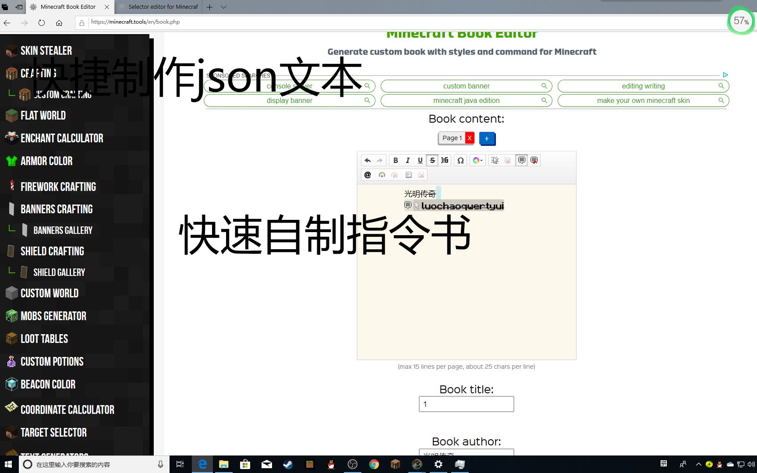The width and height of the screenshot is (757, 473).
Task: Open the Coordinate Calculator
Action: click(67, 410)
